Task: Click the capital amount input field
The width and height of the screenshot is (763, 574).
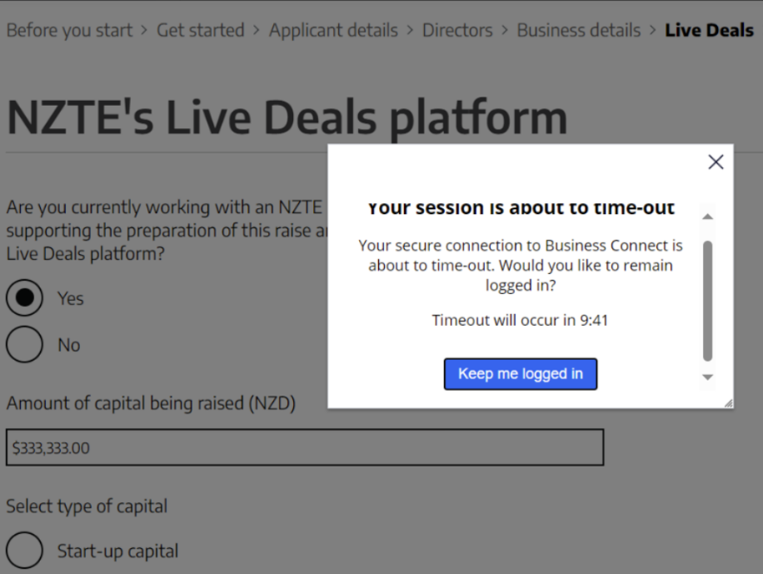Action: (305, 448)
